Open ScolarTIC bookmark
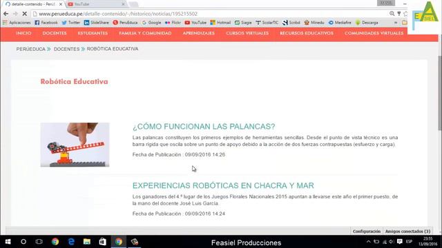Viewport: 442px width, 248px height. point(267,23)
